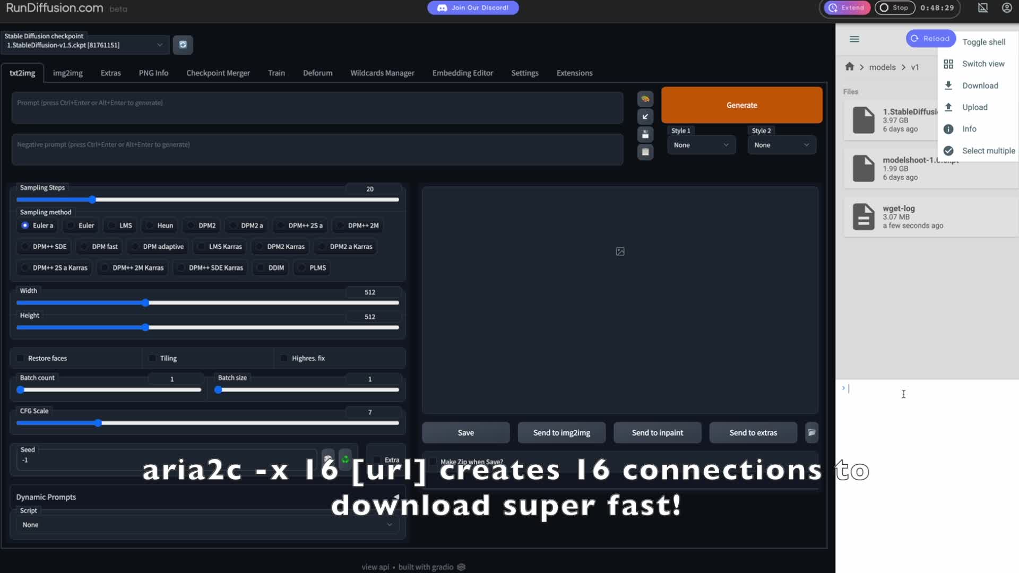Image resolution: width=1019 pixels, height=573 pixels.
Task: Select the DPM++ 2M Karras sampler
Action: 133,268
